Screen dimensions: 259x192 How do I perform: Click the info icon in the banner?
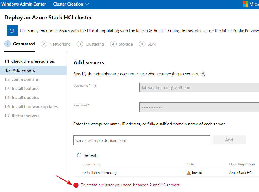click(x=12, y=31)
